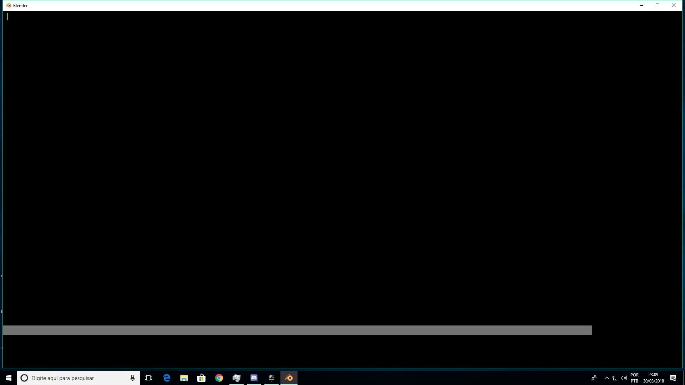Click the Blender taskbar button
The width and height of the screenshot is (685, 385).
point(289,378)
